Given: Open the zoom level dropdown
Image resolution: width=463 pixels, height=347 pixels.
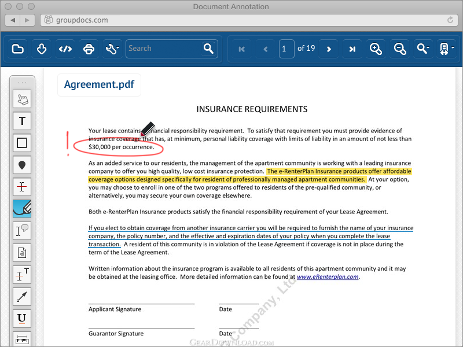Looking at the screenshot, I should click(x=424, y=49).
